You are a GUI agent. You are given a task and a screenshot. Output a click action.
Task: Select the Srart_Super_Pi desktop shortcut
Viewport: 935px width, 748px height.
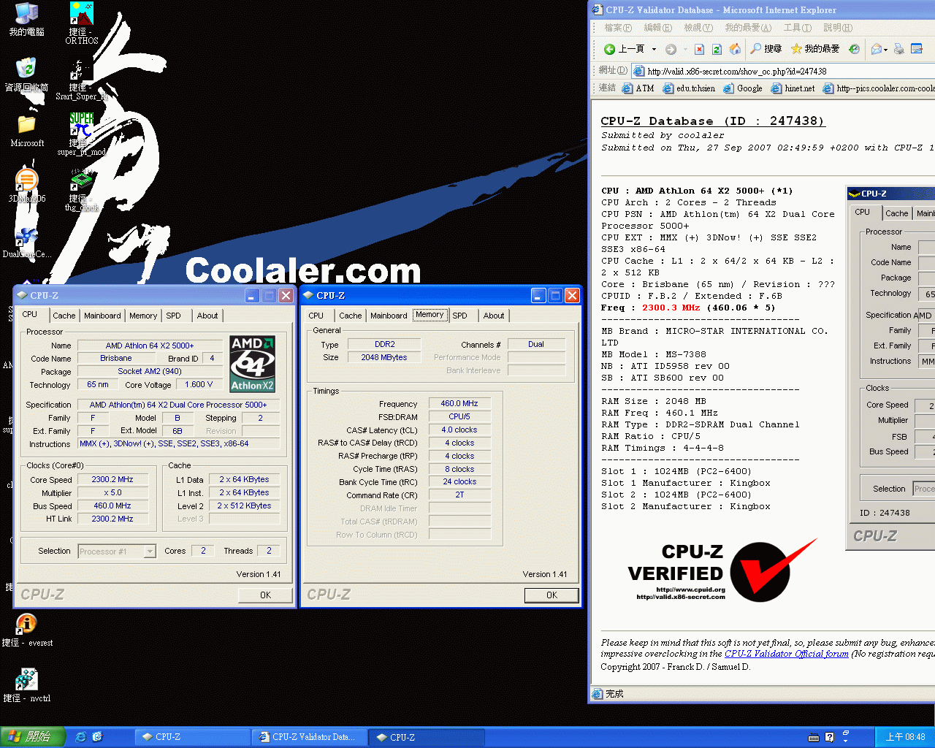tap(81, 79)
